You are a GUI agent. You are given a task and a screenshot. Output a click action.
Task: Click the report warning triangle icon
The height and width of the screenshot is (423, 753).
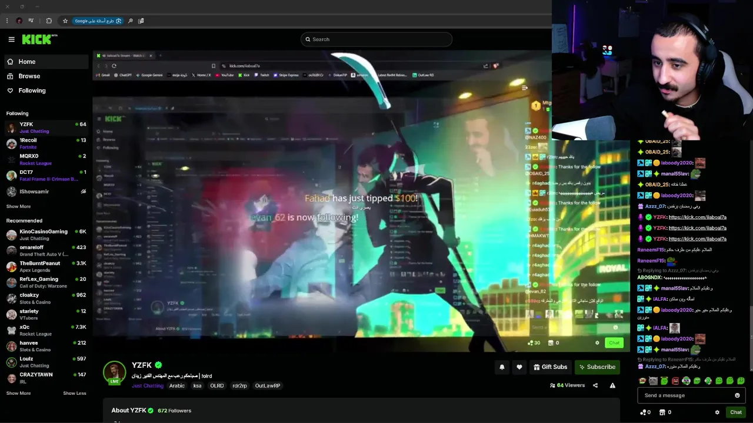[612, 385]
